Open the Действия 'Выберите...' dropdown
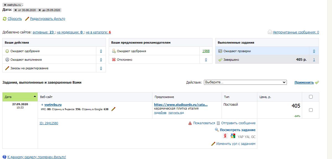 (x=245, y=82)
